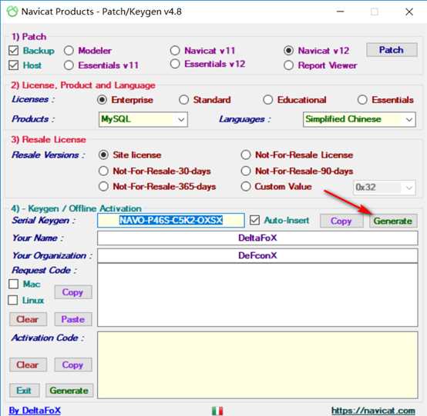Generate the Activation Code

[69, 391]
